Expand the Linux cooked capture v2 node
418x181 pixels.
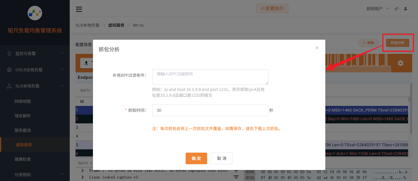click(x=82, y=177)
